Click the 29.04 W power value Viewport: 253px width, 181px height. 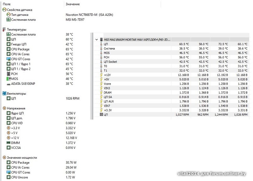click(x=71, y=167)
